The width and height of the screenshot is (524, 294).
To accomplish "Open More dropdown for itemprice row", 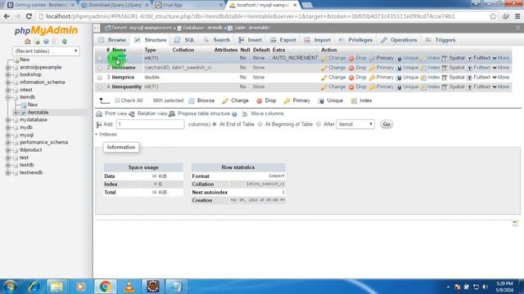I will [x=501, y=78].
